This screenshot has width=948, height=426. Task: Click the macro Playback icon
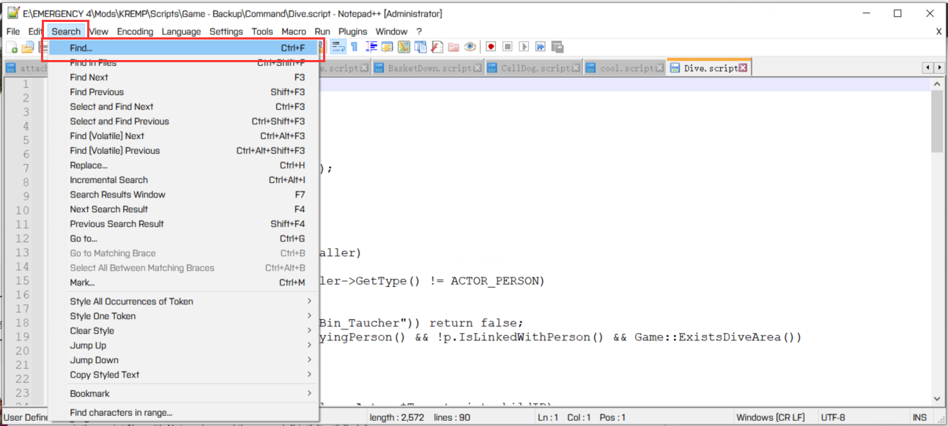pos(524,47)
